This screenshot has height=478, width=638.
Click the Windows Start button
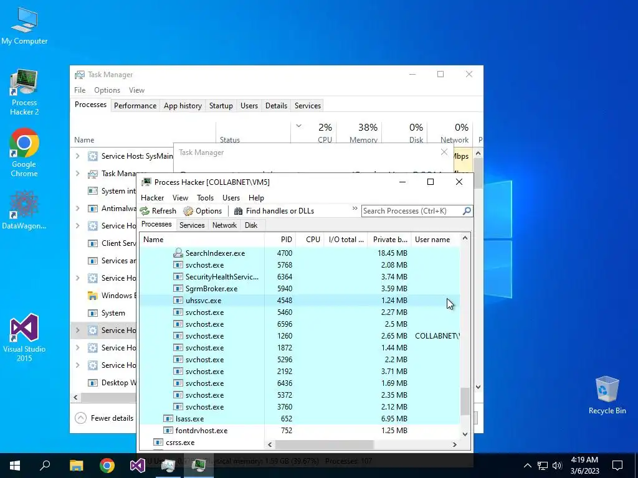15,466
